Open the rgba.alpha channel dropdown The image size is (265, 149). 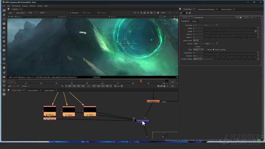tap(21, 13)
